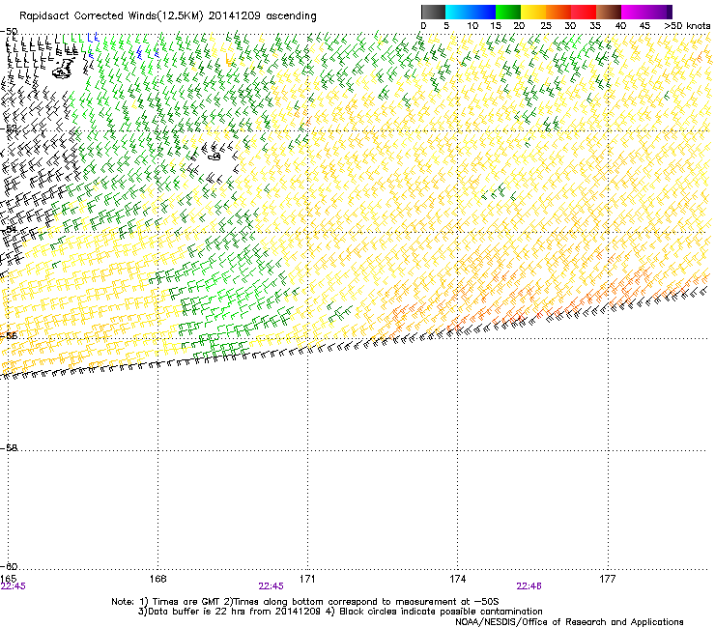Click the '-52' latitude axis label
715x628 pixels.
[9, 129]
